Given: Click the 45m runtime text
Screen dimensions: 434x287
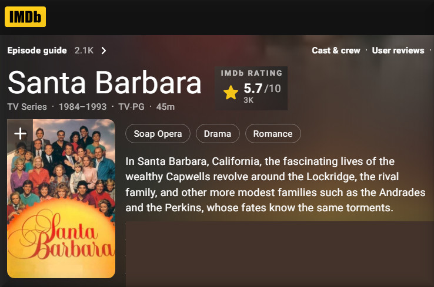Looking at the screenshot, I should 165,107.
